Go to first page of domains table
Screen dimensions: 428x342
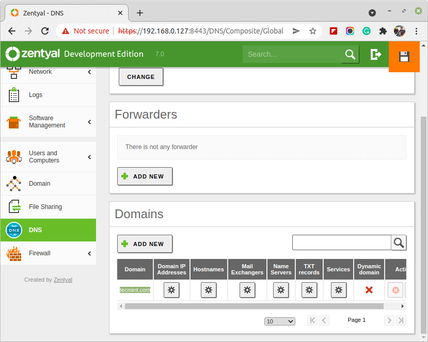click(x=312, y=320)
